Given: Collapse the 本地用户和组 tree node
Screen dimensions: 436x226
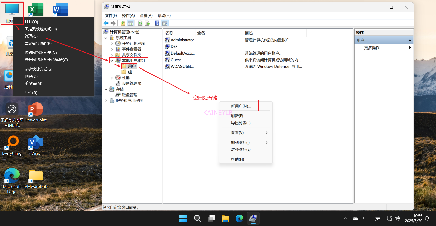Looking at the screenshot, I should [x=112, y=61].
